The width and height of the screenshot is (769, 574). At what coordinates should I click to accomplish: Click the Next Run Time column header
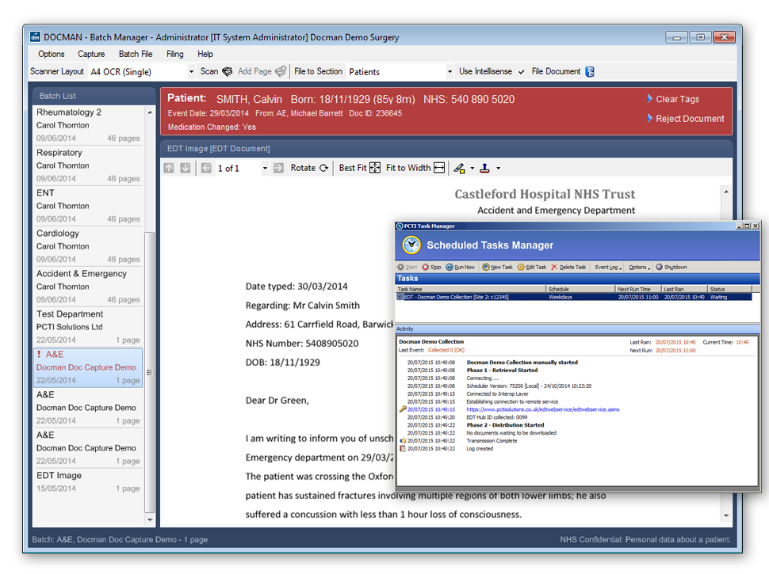coord(638,289)
